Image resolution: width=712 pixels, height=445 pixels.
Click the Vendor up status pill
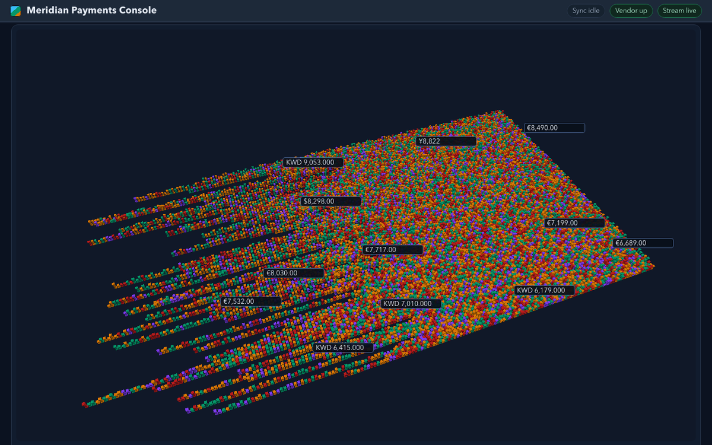coord(631,11)
